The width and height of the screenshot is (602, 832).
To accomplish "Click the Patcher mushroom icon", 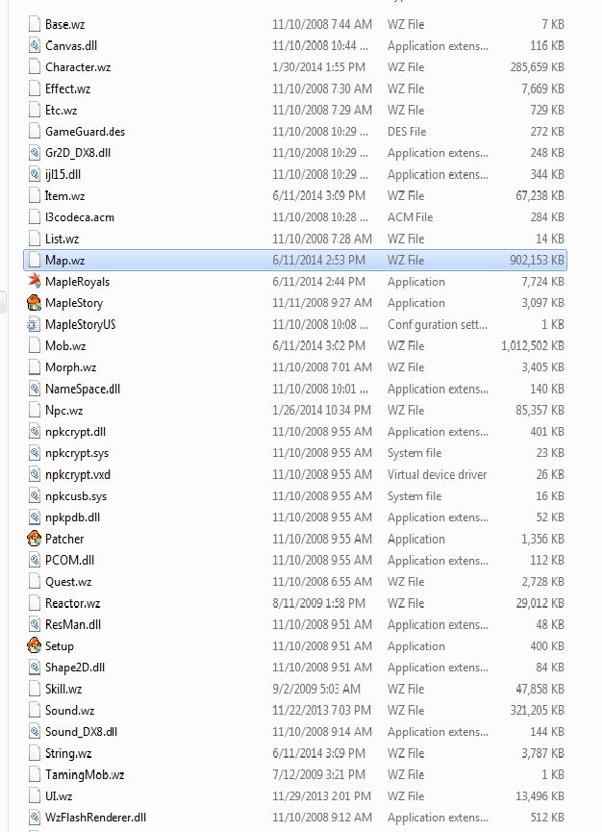I will click(x=34, y=539).
